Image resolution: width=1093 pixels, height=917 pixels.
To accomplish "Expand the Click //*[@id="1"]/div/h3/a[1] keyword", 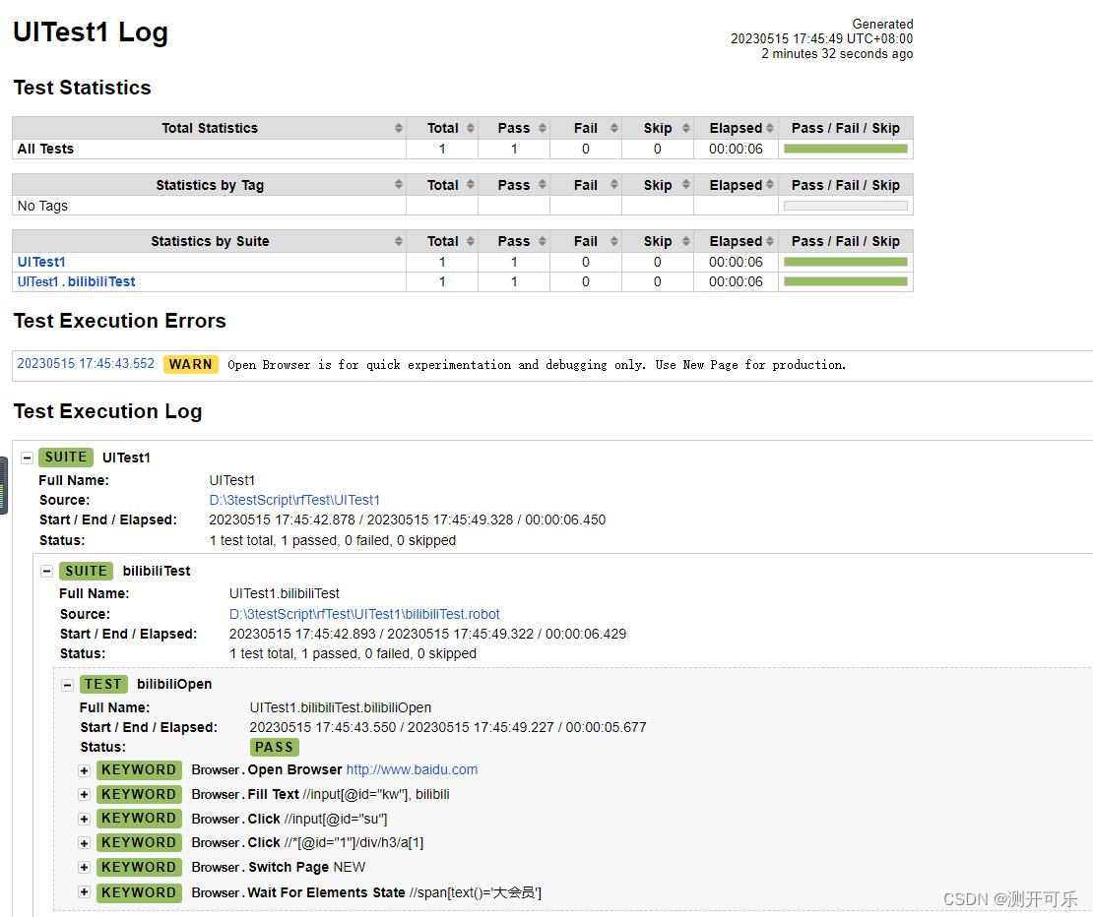I will (85, 843).
